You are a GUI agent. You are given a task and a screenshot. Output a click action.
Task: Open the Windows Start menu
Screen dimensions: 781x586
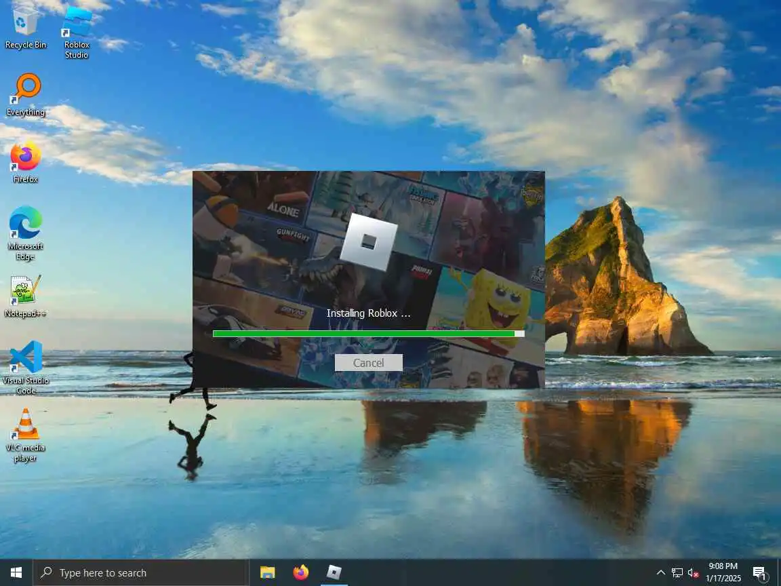click(x=16, y=572)
